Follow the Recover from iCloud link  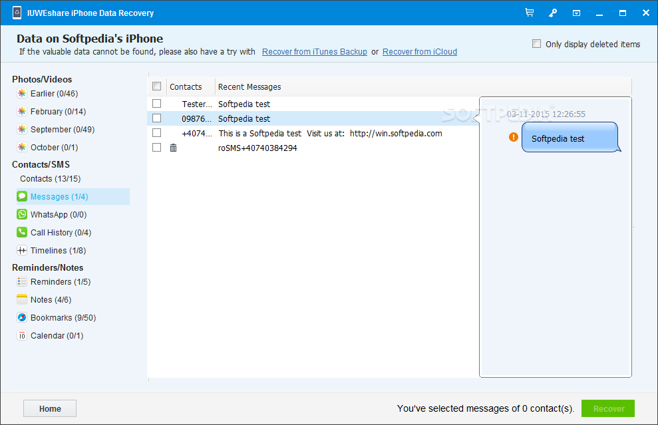420,52
